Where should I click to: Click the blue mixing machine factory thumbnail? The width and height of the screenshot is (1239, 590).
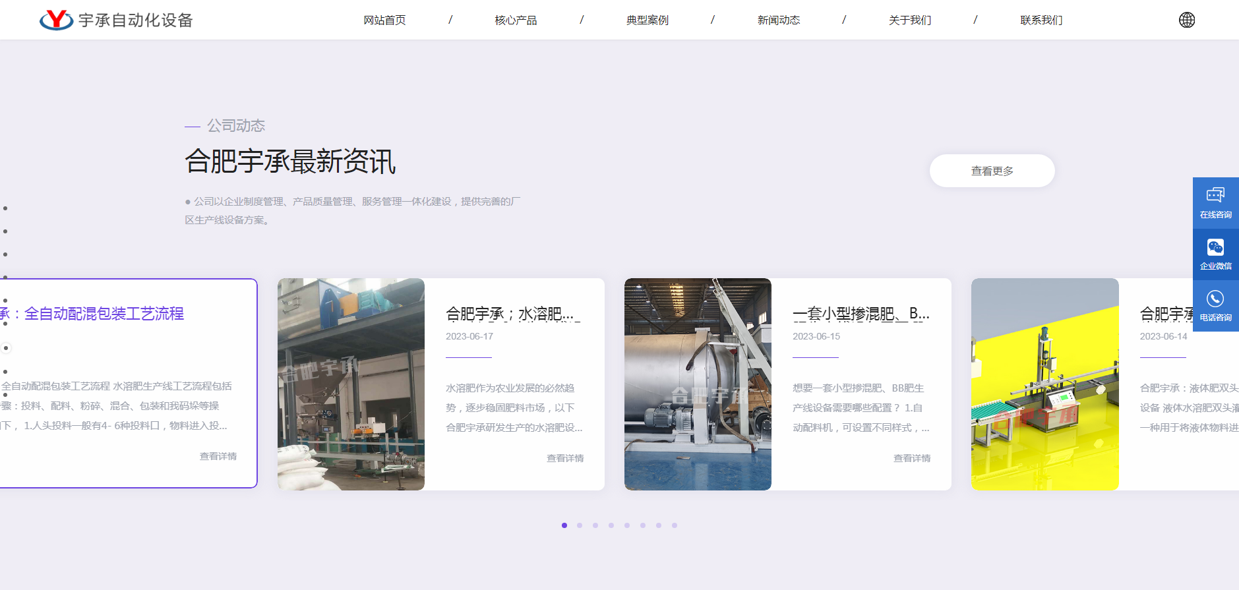click(351, 384)
